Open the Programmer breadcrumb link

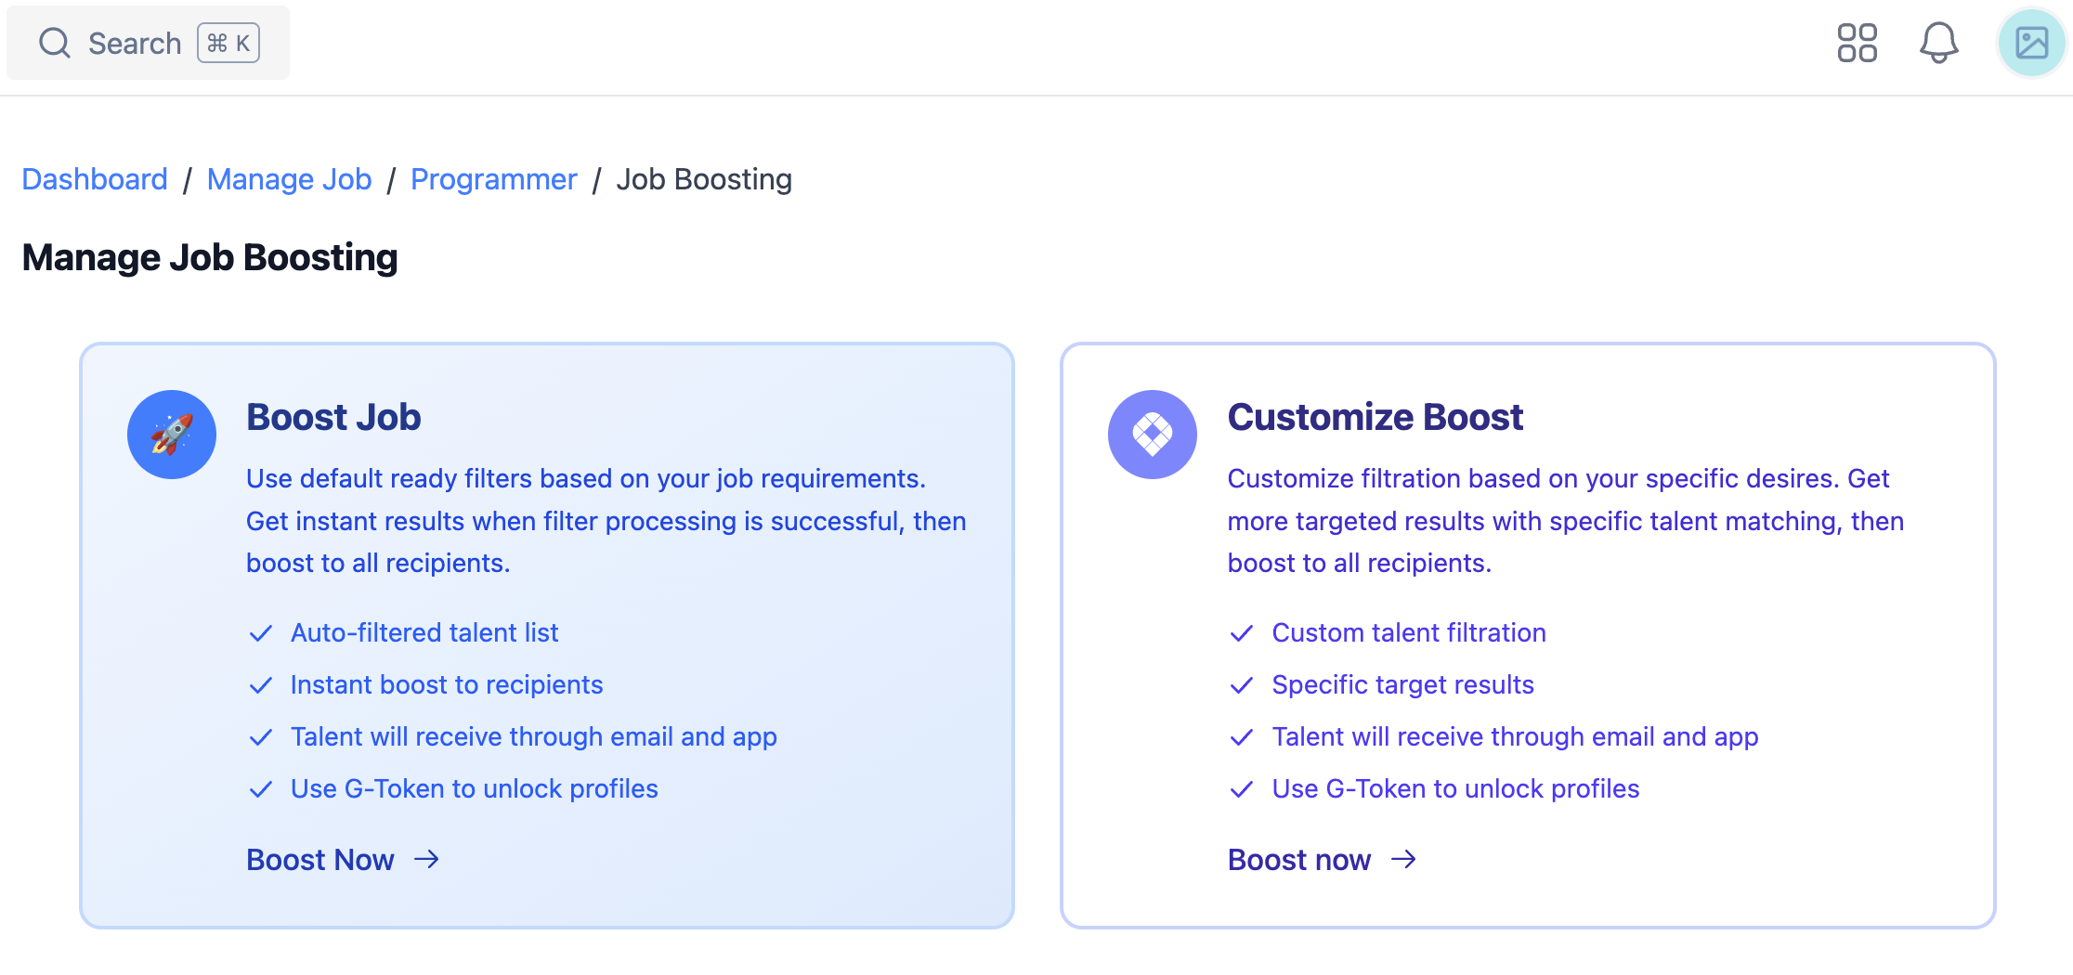coord(493,179)
